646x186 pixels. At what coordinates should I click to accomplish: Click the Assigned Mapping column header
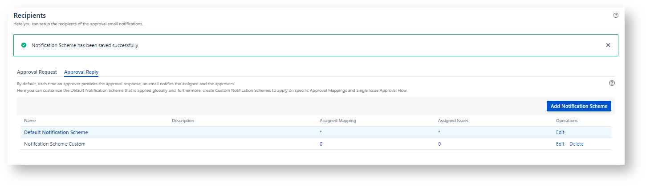338,121
